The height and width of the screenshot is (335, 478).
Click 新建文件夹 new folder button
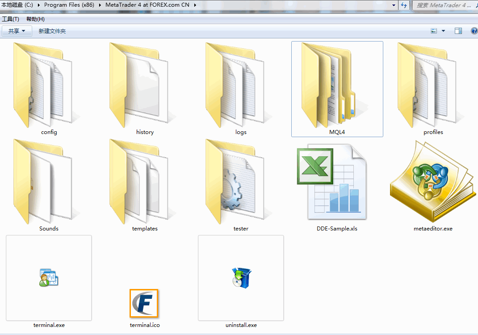(x=52, y=31)
